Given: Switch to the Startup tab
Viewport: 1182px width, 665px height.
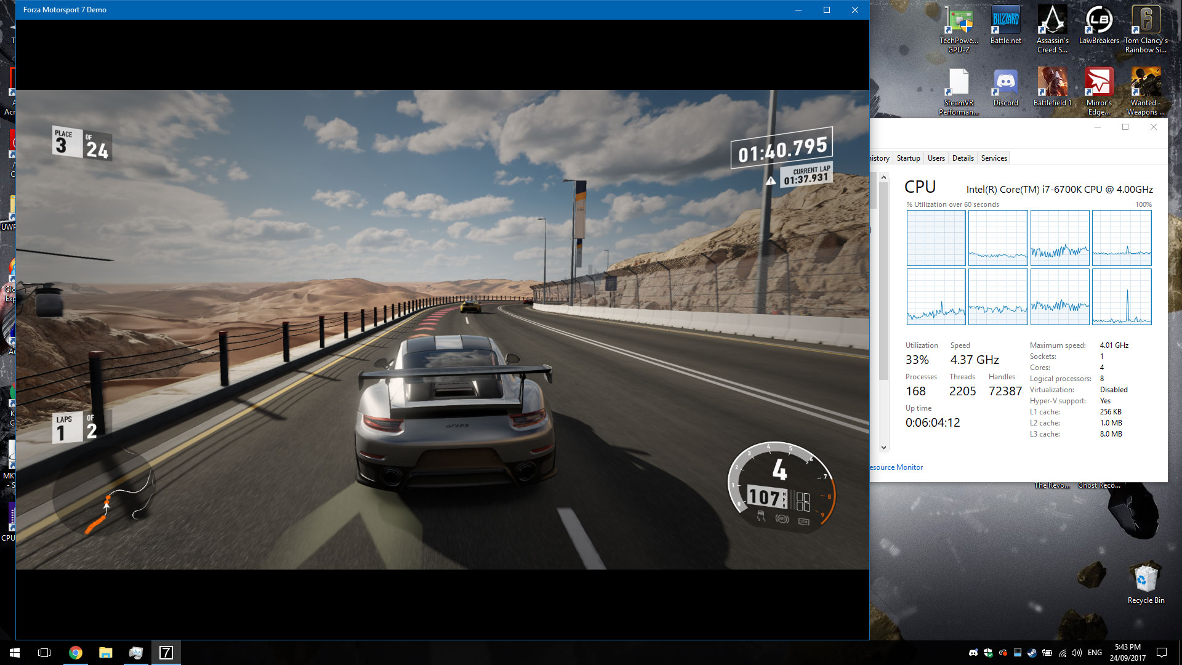Looking at the screenshot, I should [x=908, y=158].
